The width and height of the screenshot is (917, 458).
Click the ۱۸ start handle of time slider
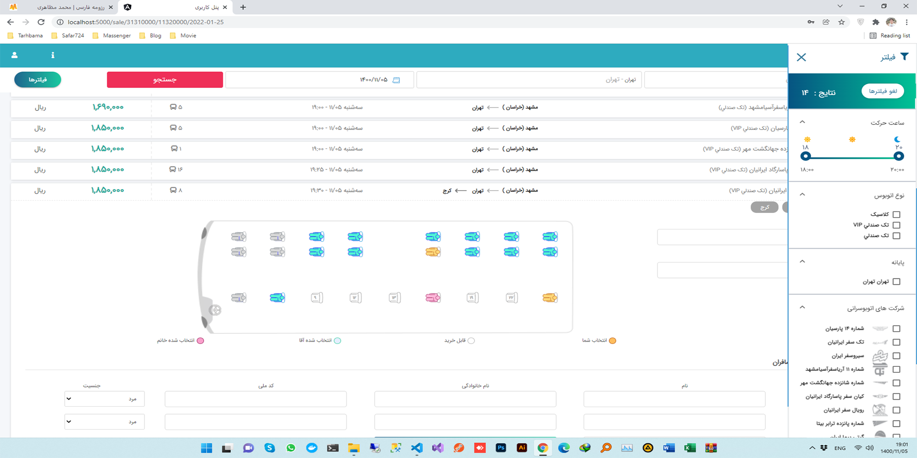click(806, 156)
